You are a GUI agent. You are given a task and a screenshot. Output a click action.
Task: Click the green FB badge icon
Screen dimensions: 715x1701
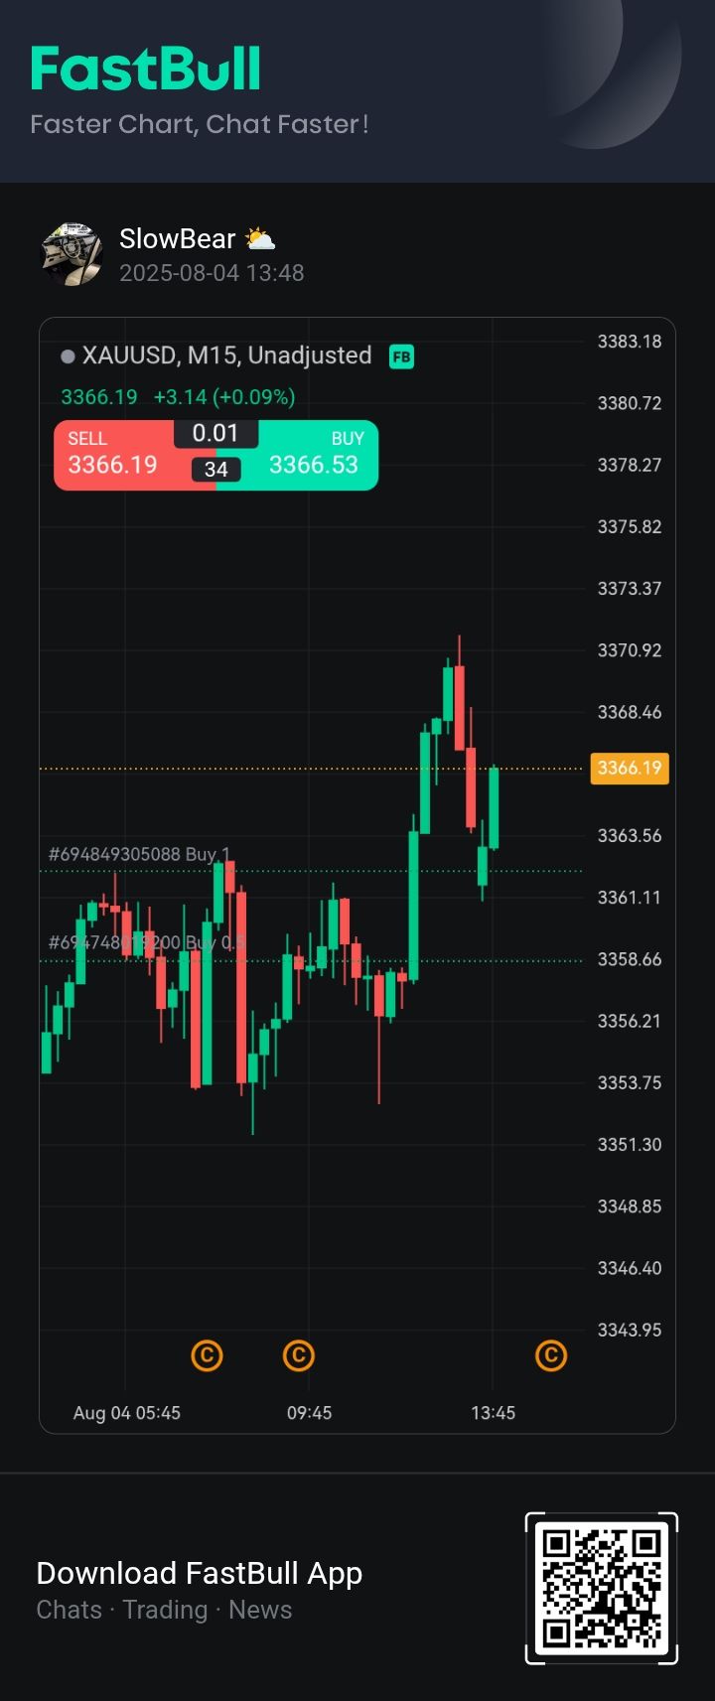401,356
